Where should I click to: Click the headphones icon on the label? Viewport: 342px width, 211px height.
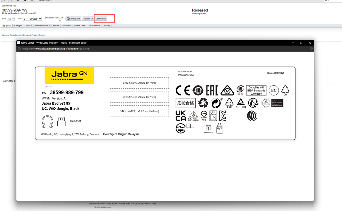tap(47, 122)
